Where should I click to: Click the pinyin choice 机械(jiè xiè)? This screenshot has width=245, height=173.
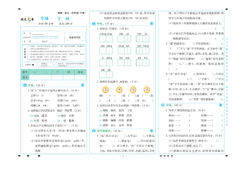39,105
